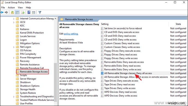Expand the Net Logon tree node
Viewport: 188px width, 106px height.
(14, 47)
